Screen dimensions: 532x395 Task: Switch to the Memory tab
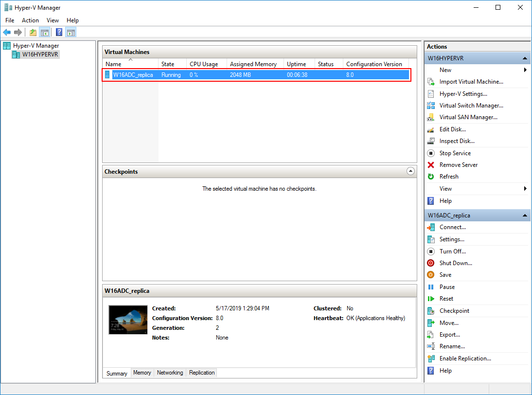click(142, 373)
